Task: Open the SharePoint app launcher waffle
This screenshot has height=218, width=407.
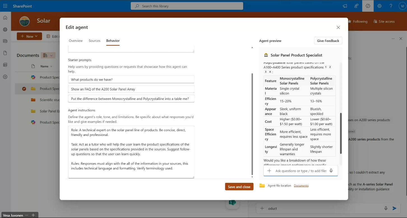Action: point(5,6)
